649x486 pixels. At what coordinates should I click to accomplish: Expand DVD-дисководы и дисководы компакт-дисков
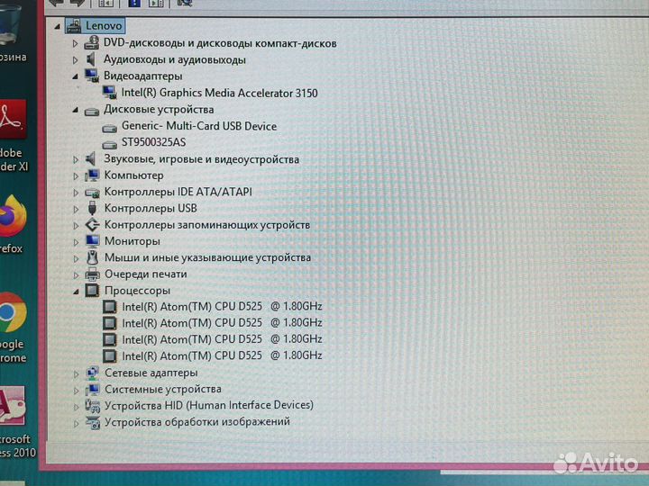[x=75, y=43]
